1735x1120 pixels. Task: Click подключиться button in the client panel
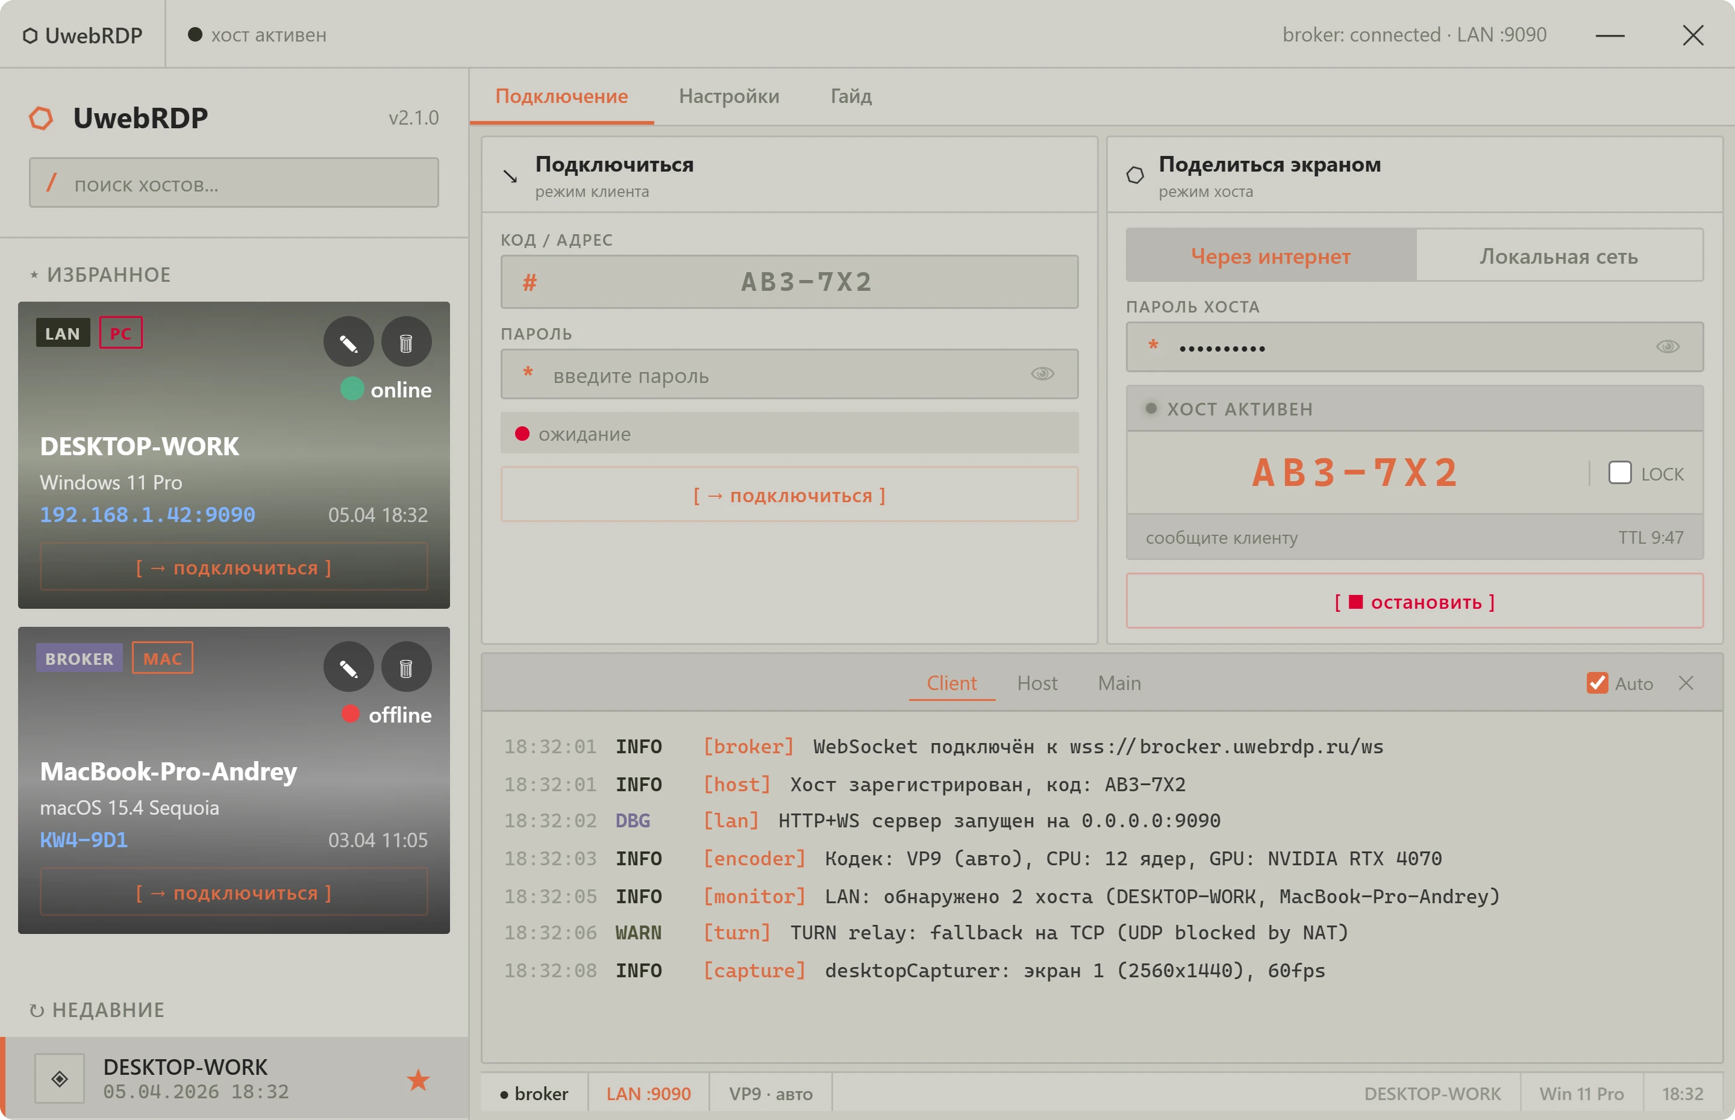789,496
